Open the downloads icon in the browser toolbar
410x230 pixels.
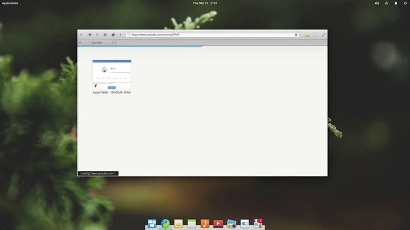coord(315,34)
